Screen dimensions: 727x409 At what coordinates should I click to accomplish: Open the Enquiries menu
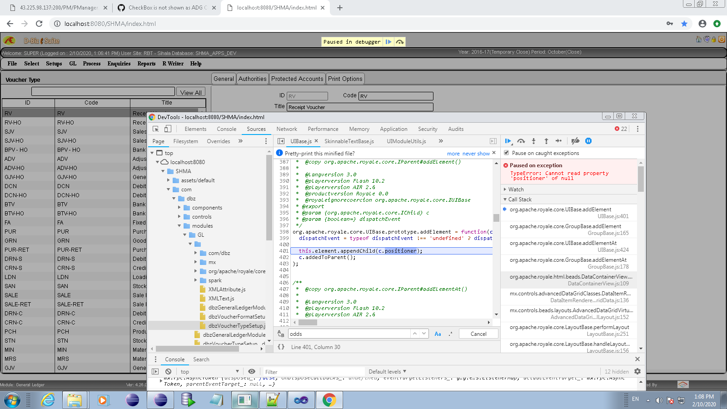point(119,64)
